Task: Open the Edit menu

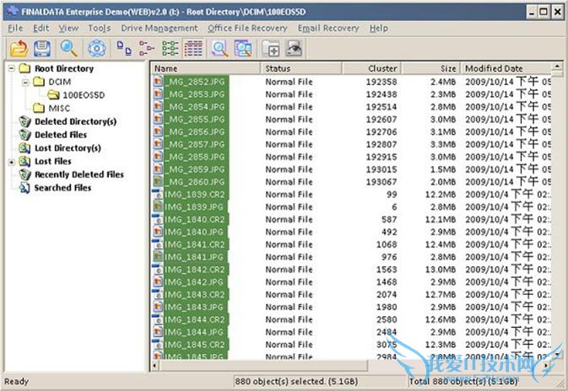Action: pos(41,28)
